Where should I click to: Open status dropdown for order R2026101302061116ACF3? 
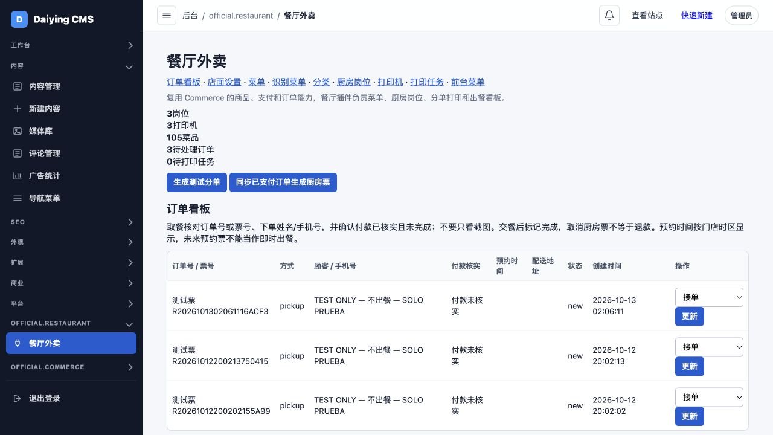point(709,297)
